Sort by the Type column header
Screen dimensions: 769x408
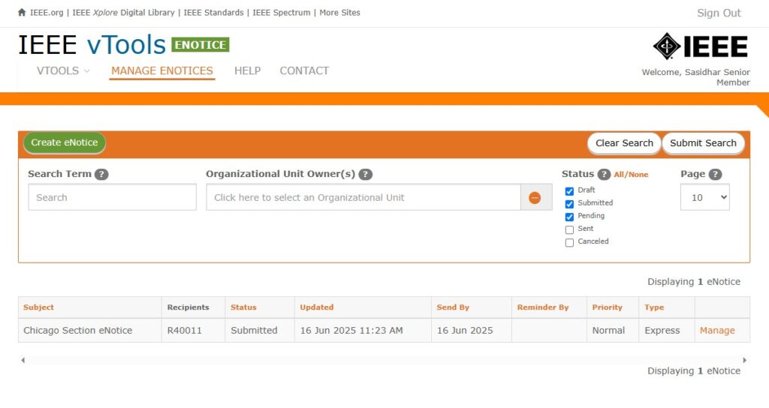click(654, 307)
